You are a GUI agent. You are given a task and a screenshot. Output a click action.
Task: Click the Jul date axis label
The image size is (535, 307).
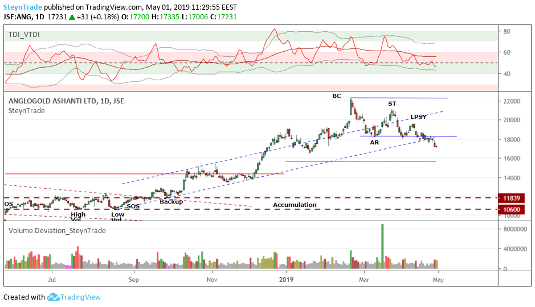click(52, 280)
